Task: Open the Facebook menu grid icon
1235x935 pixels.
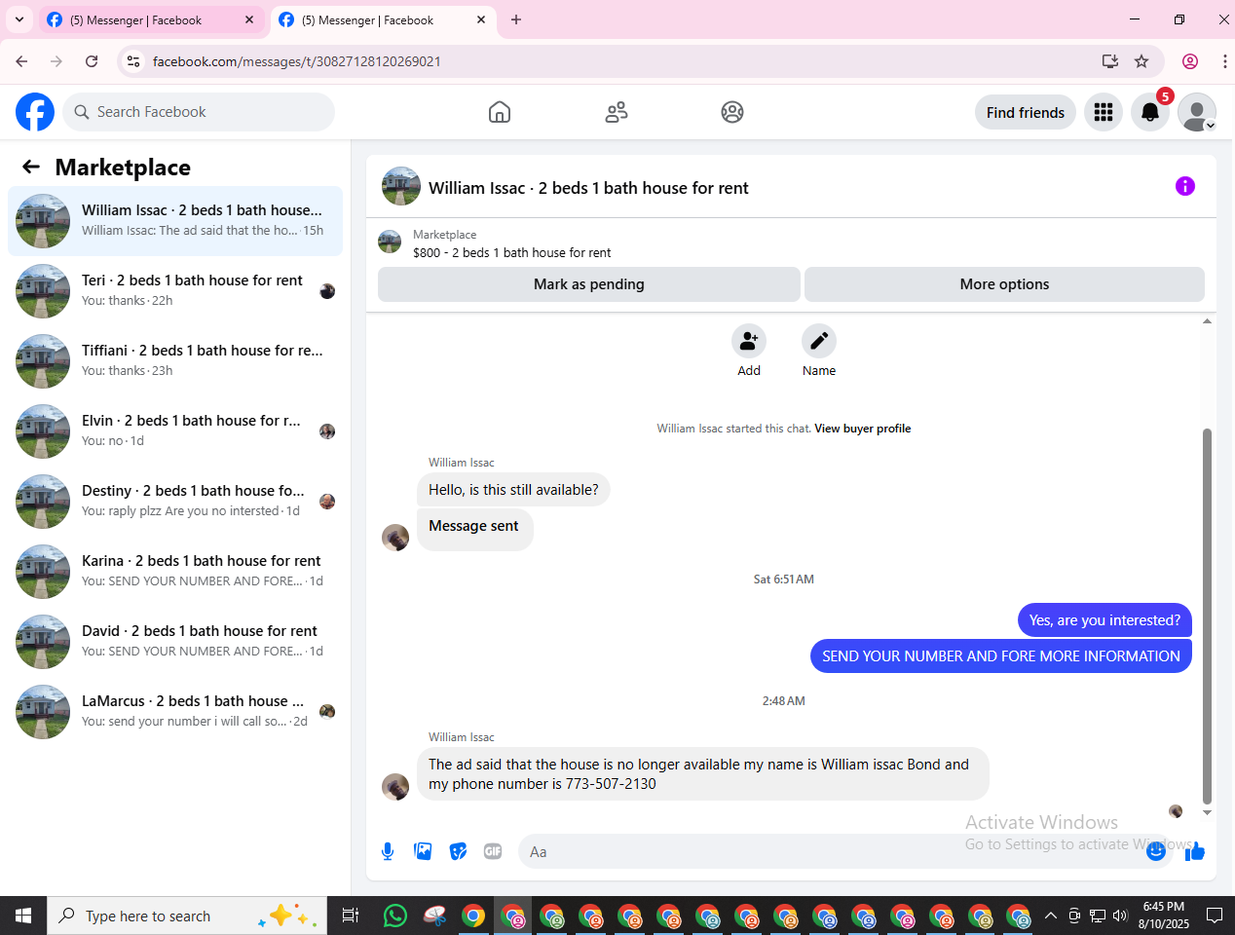Action: coord(1104,112)
